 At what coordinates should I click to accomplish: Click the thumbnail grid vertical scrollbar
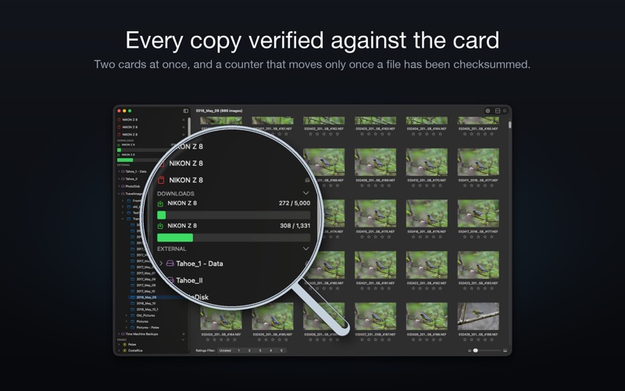[x=510, y=125]
